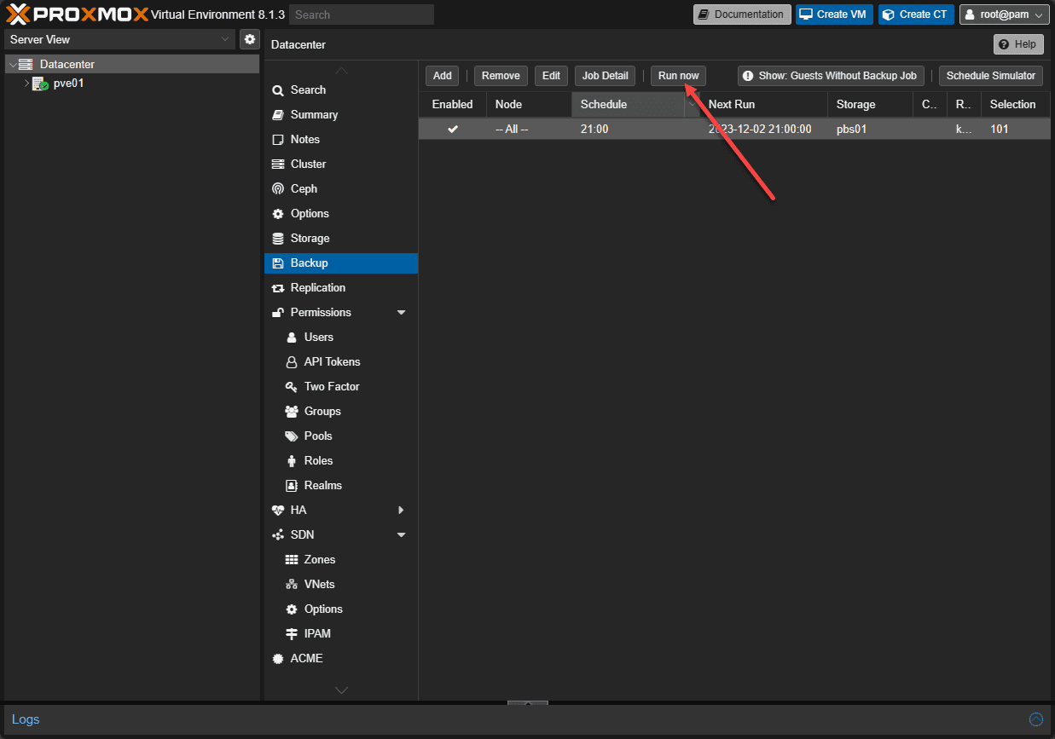Open the Backup section
1055x739 pixels.
(x=341, y=263)
